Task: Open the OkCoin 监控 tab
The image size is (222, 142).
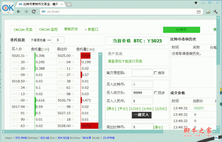Action: (48, 30)
